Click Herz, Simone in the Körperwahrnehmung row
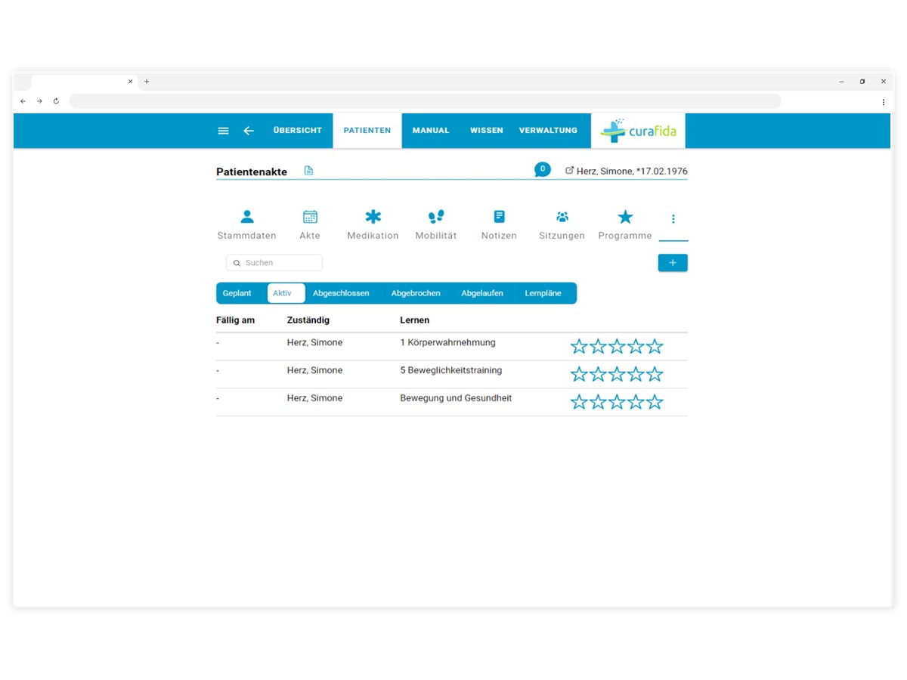907x680 pixels. (314, 343)
